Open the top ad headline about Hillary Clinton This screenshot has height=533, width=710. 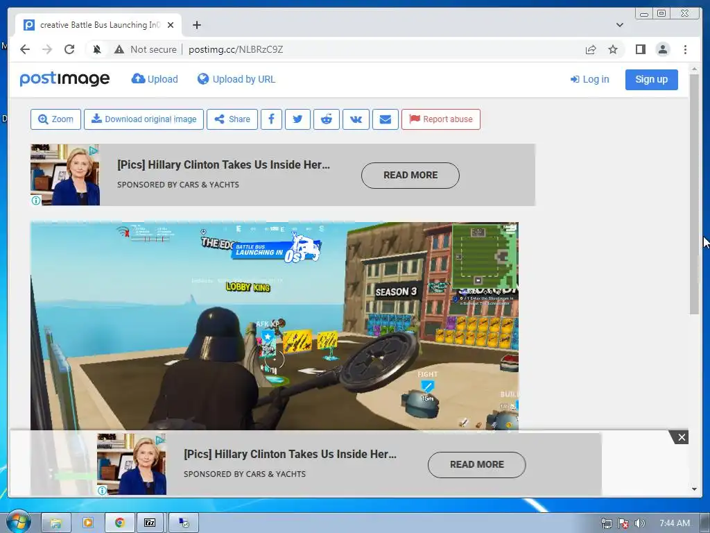tap(223, 165)
